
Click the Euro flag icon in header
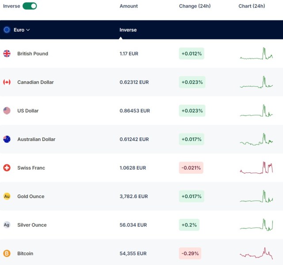click(x=7, y=30)
